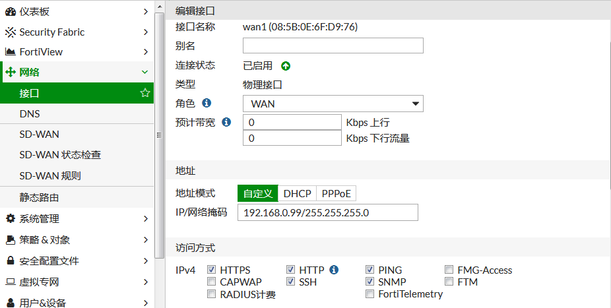Viewport: 611px width, 308px height.
Task: Click the Security Fabric icon in sidebar
Action: 11,32
